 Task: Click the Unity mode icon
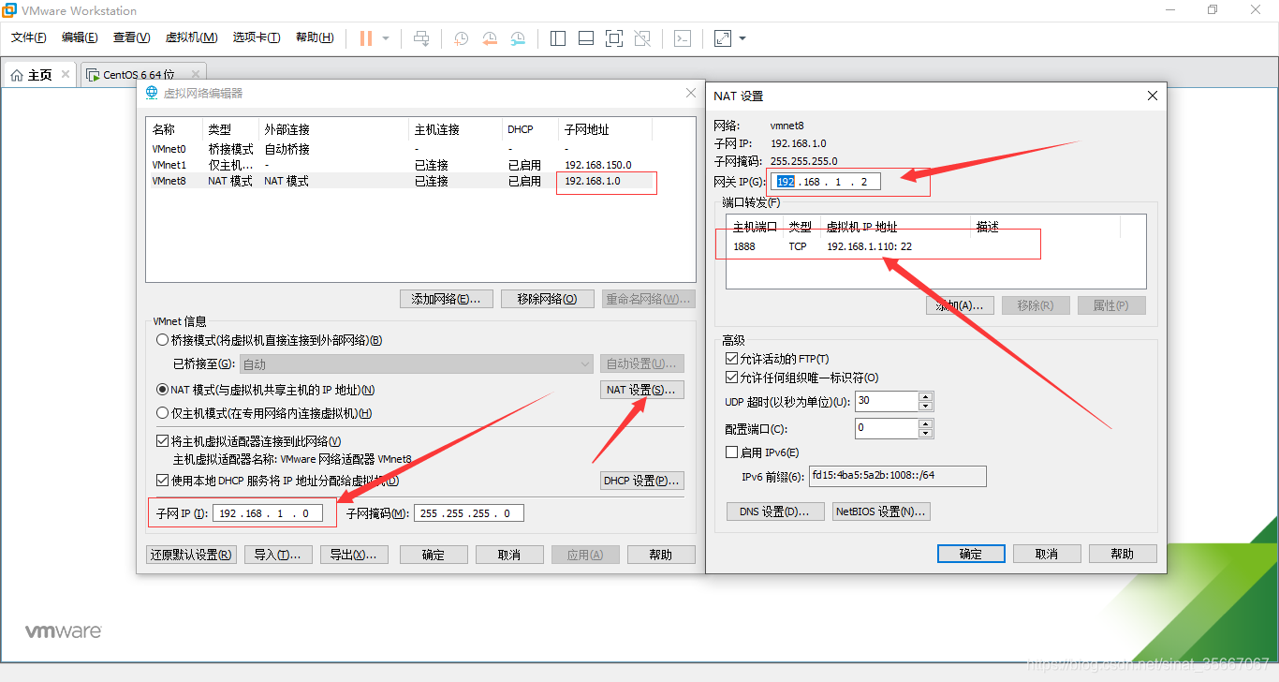(642, 38)
